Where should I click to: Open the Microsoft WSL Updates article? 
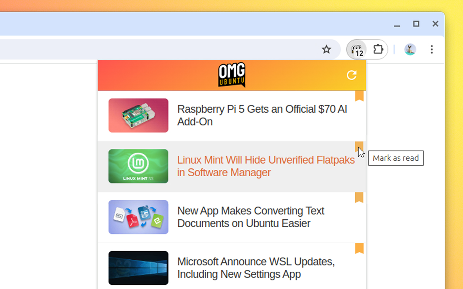point(256,268)
